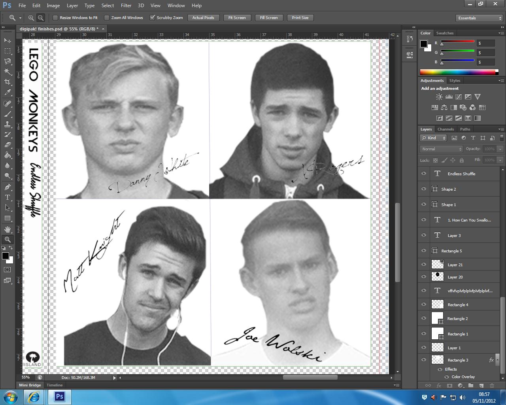
Task: Switch to the Channels tab
Action: point(446,129)
